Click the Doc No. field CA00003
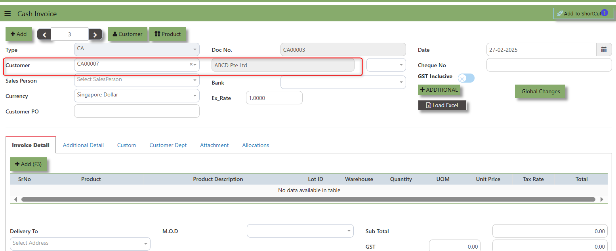The width and height of the screenshot is (616, 251). pyautogui.click(x=343, y=49)
